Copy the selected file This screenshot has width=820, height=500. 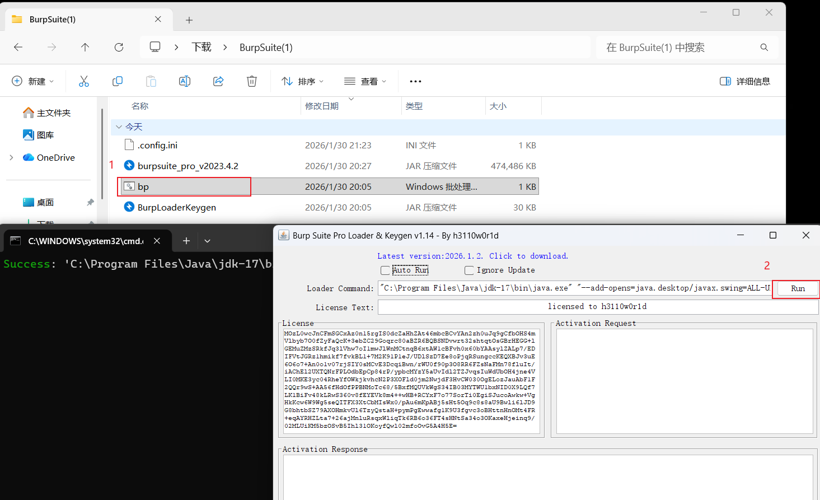coord(118,81)
